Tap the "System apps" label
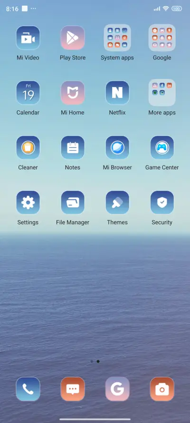 coord(117,58)
